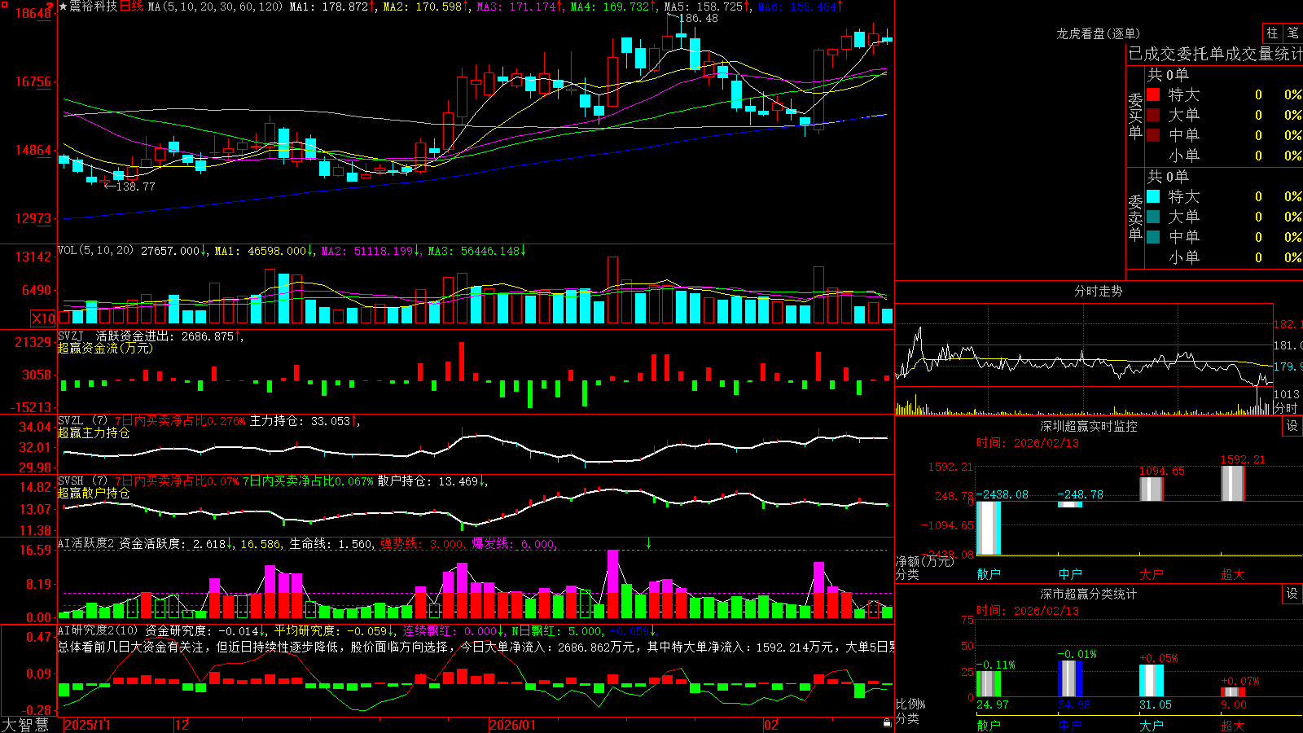Select the 分时走势 panel header
Screen dimensions: 1303x733
tap(1099, 291)
